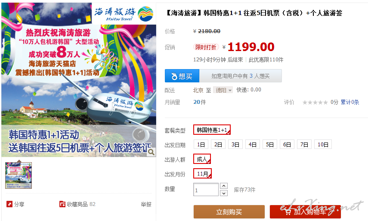This screenshot has height=221, width=368.
Task: Open the 德阳 destination city dropdown
Action: (223, 90)
